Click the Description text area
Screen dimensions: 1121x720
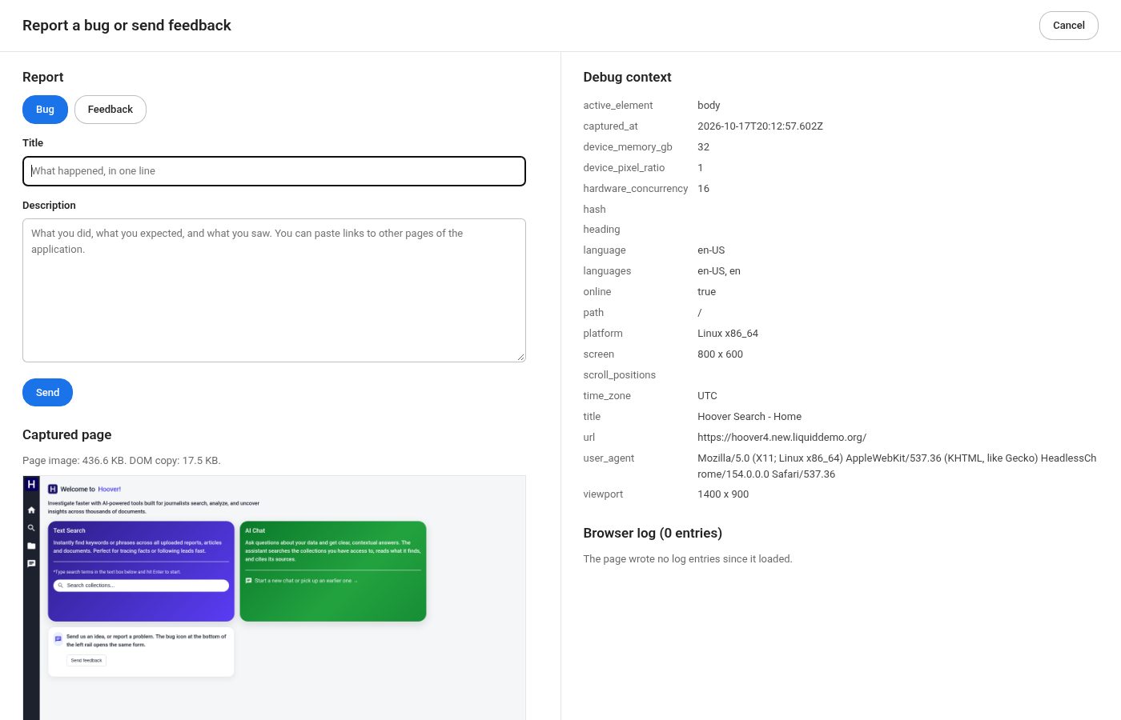click(x=274, y=290)
